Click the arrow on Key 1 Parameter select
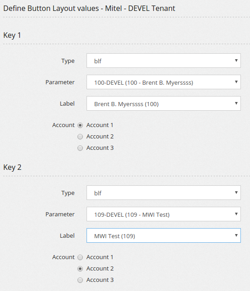The image size is (250, 291). tap(236, 82)
